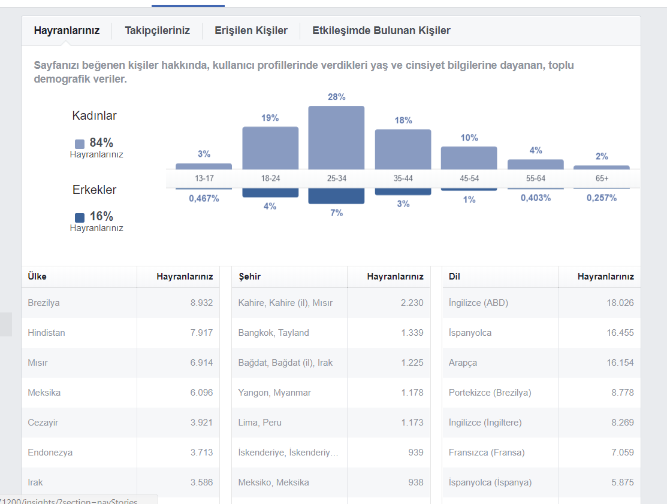Click the Erkekler dark blue color swatch

click(80, 217)
